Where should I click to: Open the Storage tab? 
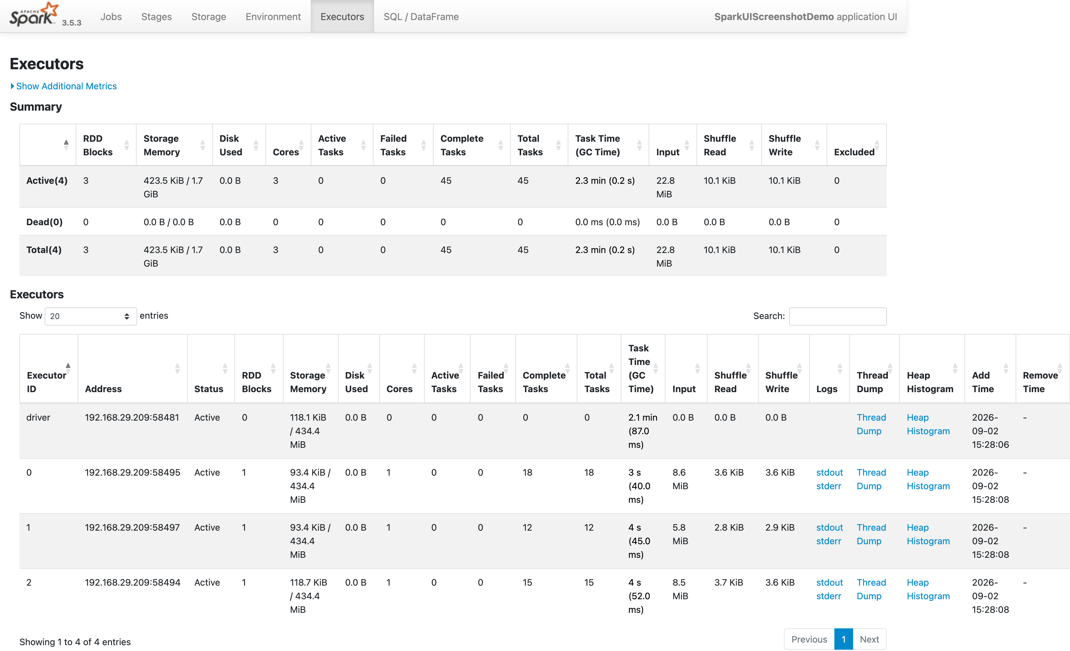click(x=208, y=17)
